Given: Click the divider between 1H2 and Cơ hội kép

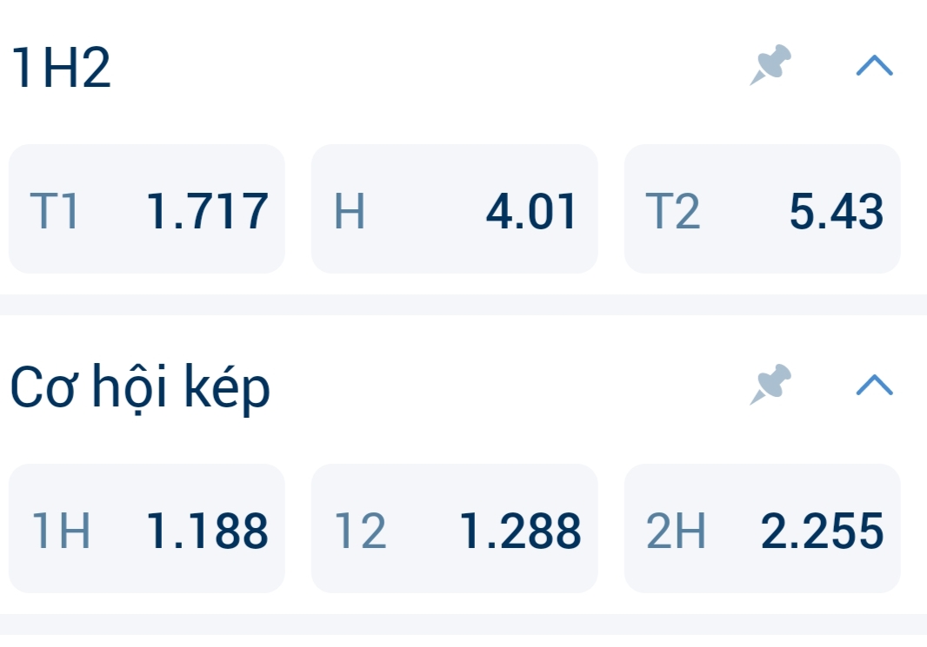Looking at the screenshot, I should [x=463, y=305].
